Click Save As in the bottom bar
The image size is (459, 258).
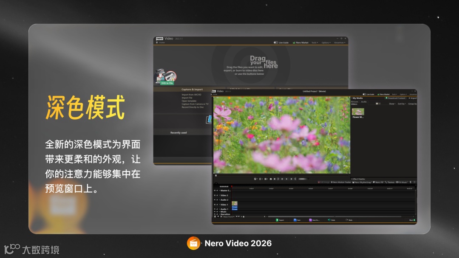(x=314, y=220)
